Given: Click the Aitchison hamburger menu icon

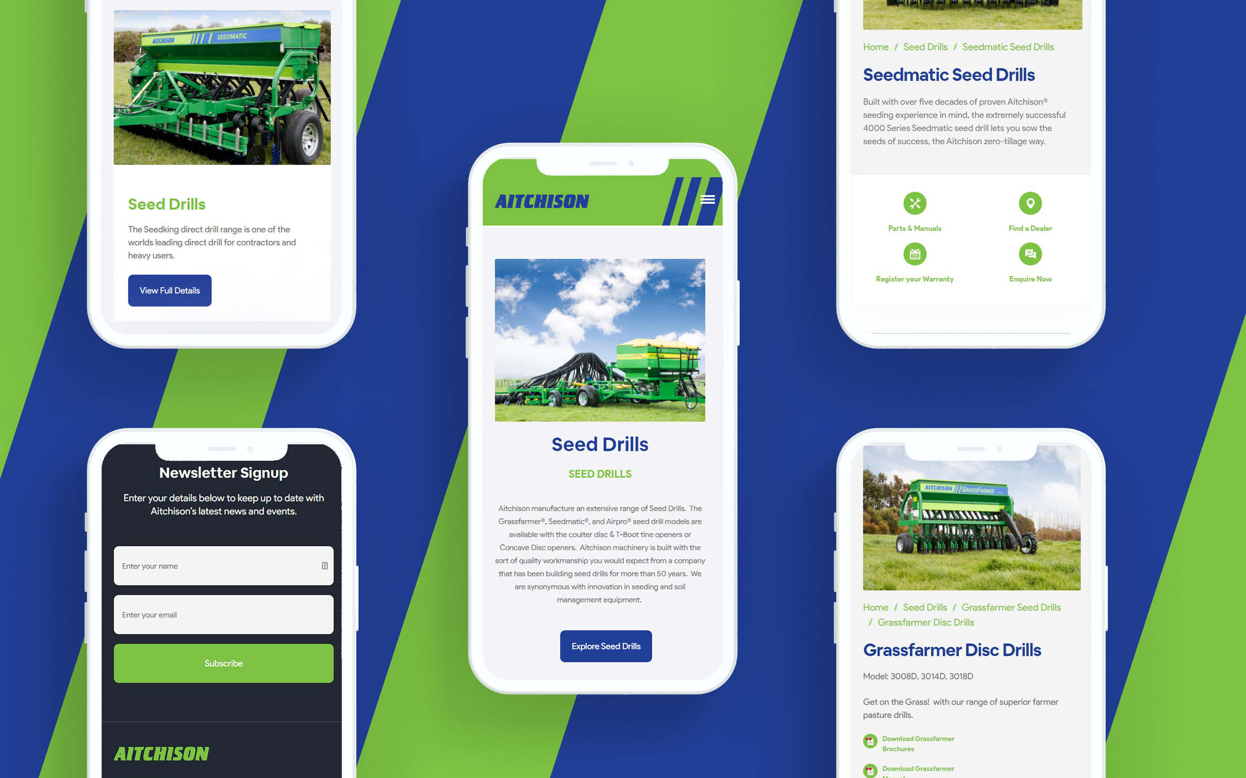Looking at the screenshot, I should pos(709,199).
